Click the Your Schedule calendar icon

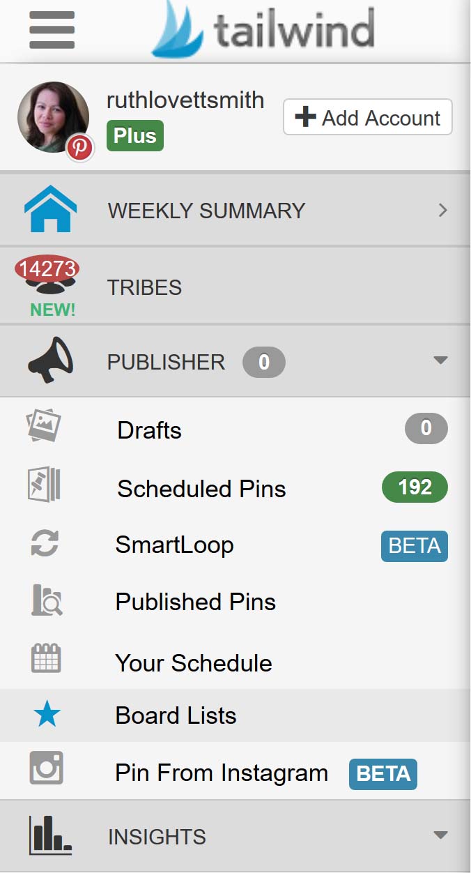click(x=47, y=659)
